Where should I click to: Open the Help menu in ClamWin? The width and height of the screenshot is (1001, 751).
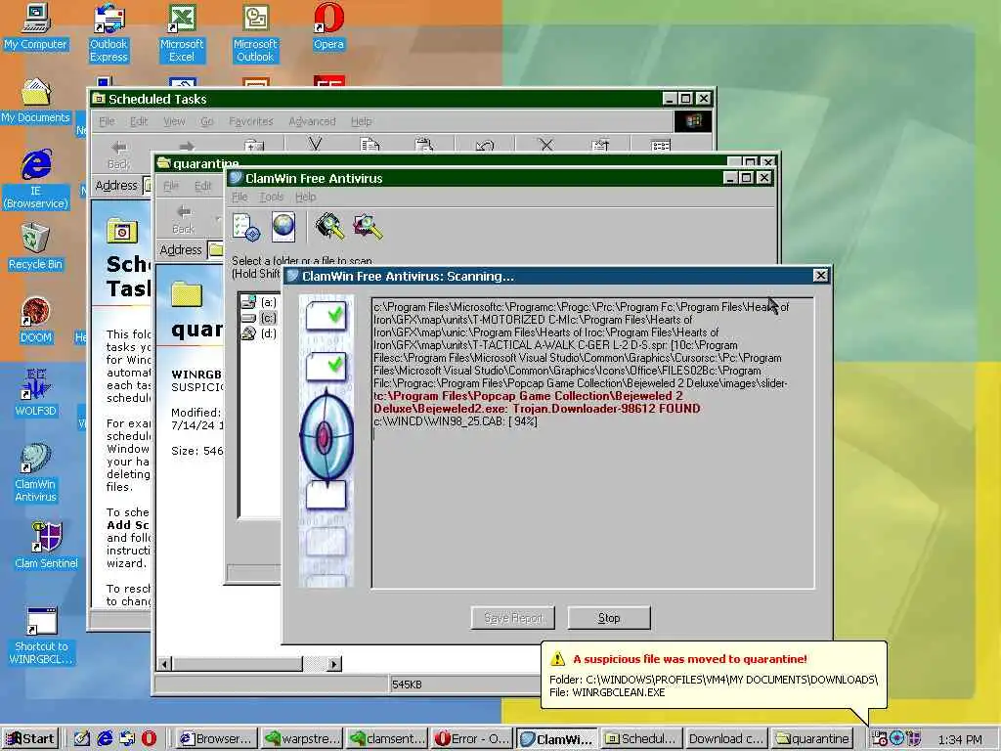(306, 197)
